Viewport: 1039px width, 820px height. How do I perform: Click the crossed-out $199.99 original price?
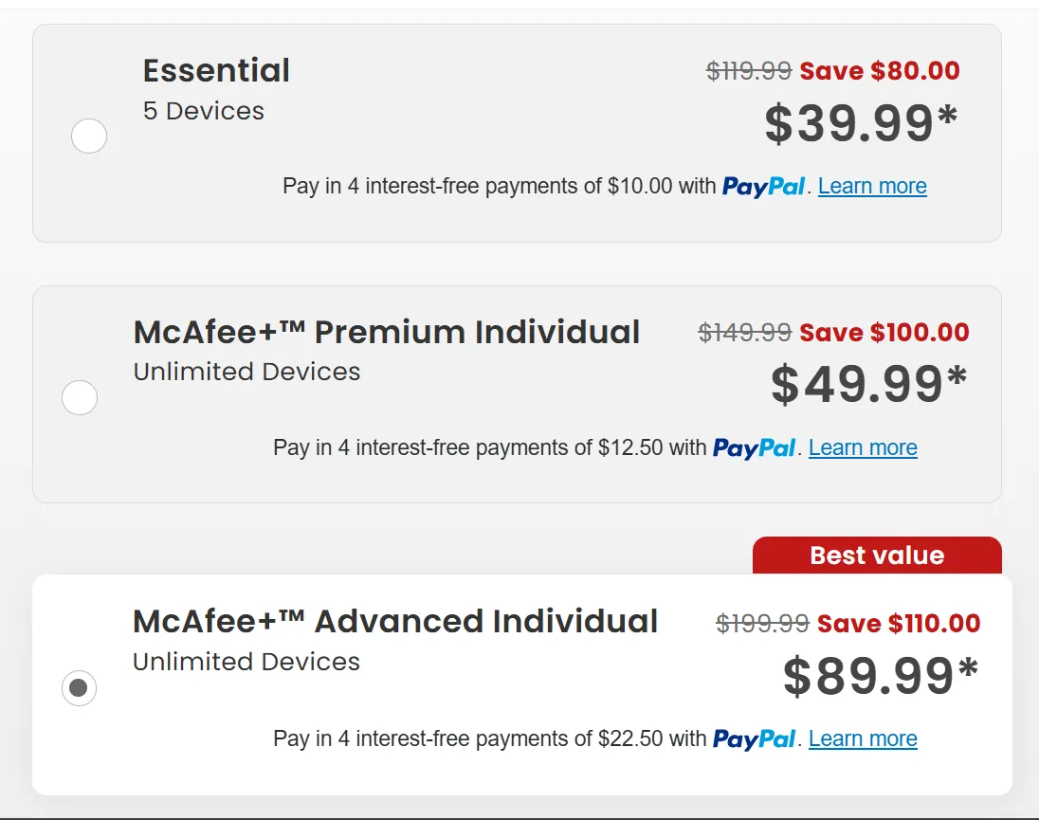[x=762, y=623]
